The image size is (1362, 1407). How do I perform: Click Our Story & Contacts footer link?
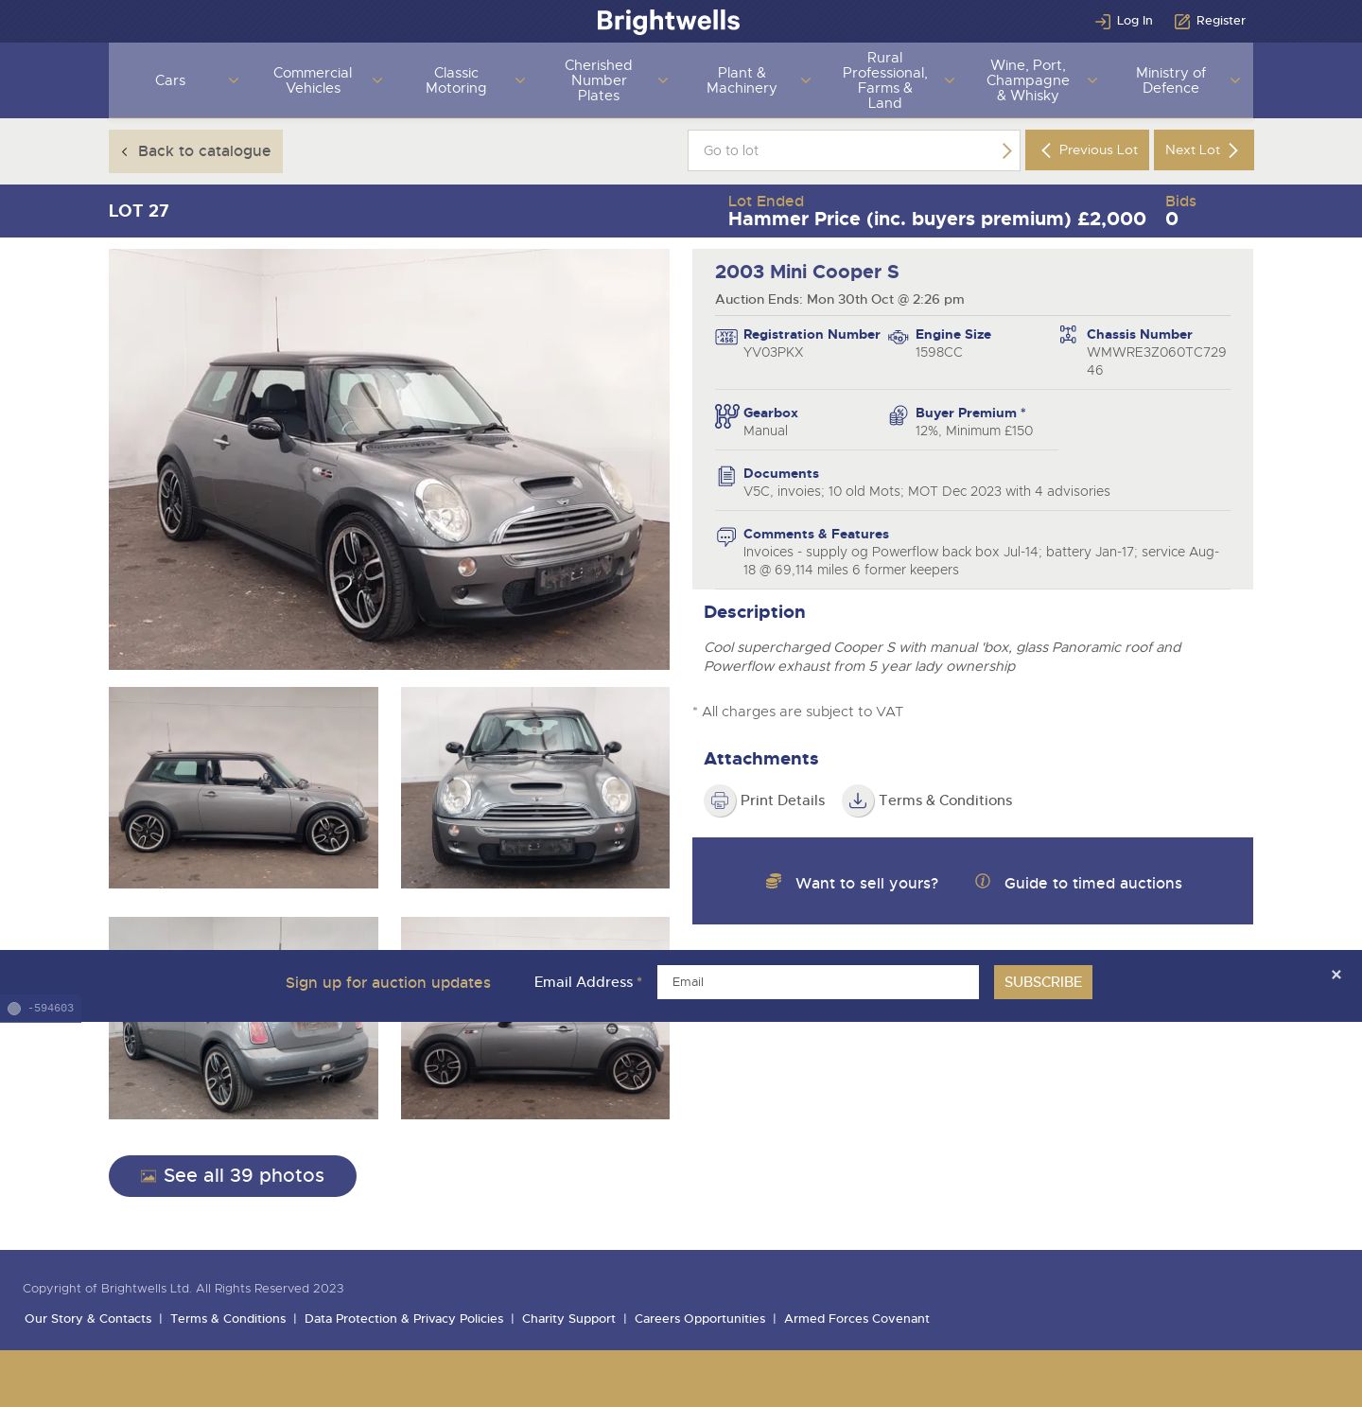[88, 1319]
